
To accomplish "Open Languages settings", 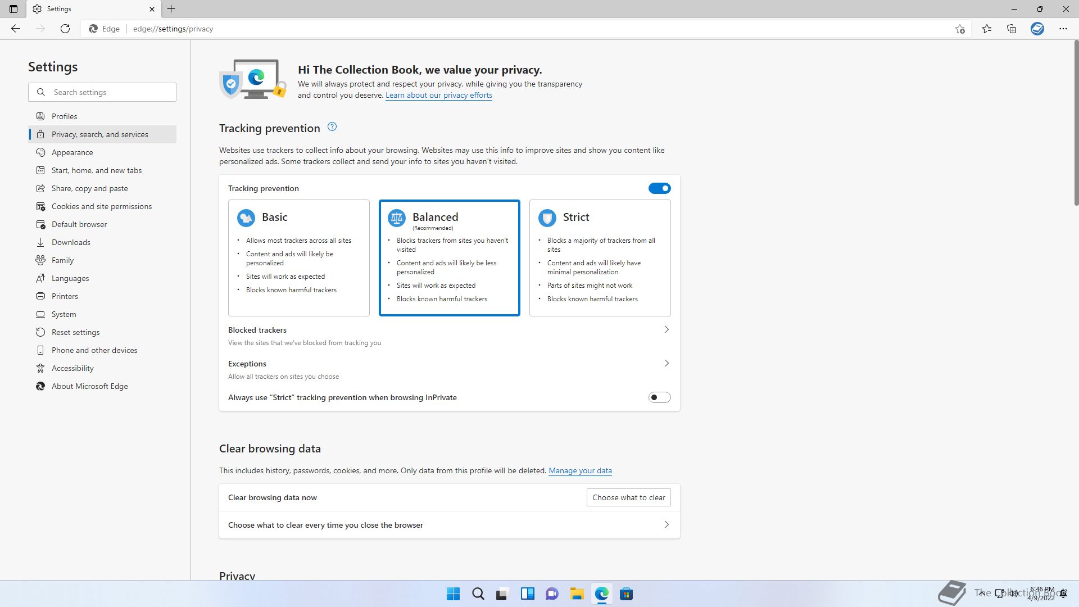I will tap(102, 278).
